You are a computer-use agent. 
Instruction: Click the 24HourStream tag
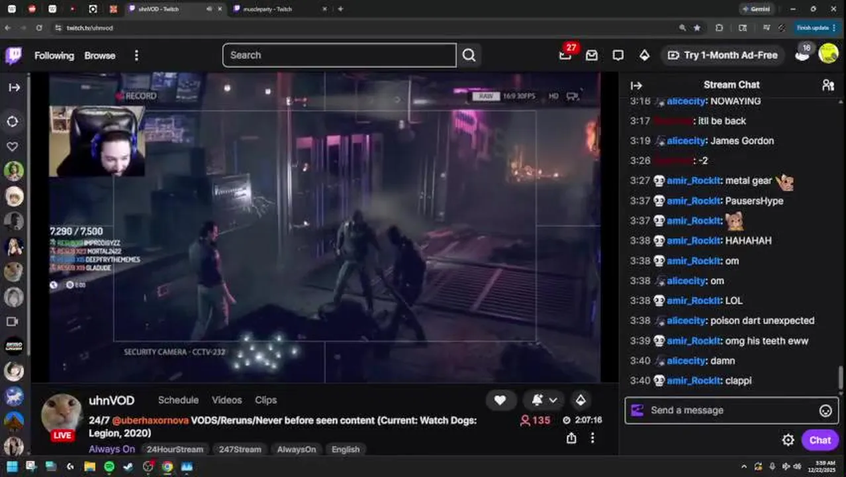coord(175,449)
